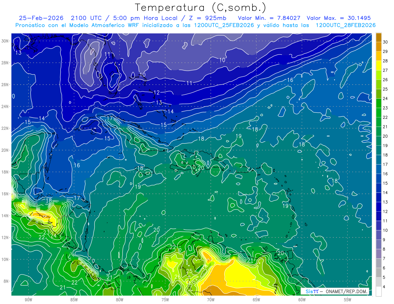Click the bright yellow colorbar segment between 27 and 28
Viewport: 394px width, 304px height.
point(379,66)
